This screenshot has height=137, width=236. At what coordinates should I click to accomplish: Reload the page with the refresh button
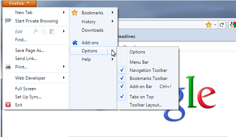point(222,25)
